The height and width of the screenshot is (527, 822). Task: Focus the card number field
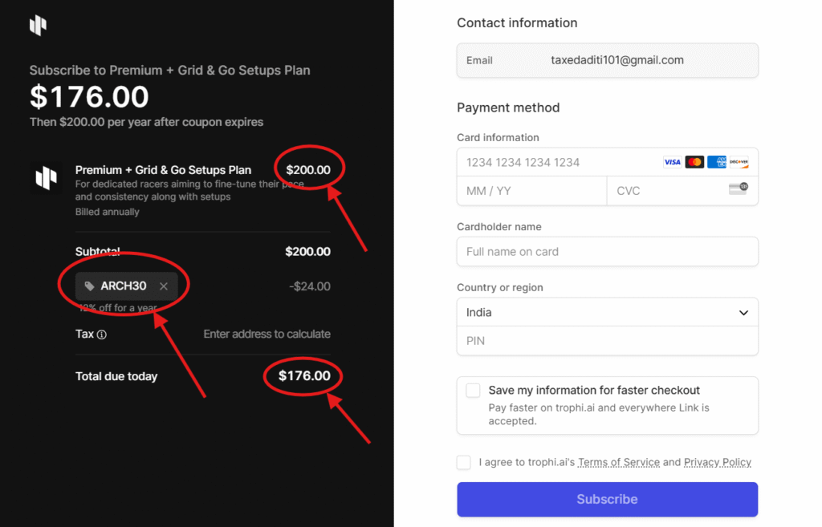pos(559,162)
